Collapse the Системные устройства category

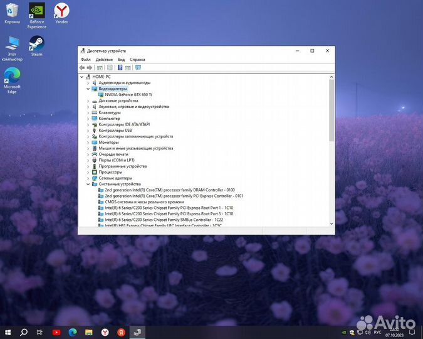click(88, 184)
